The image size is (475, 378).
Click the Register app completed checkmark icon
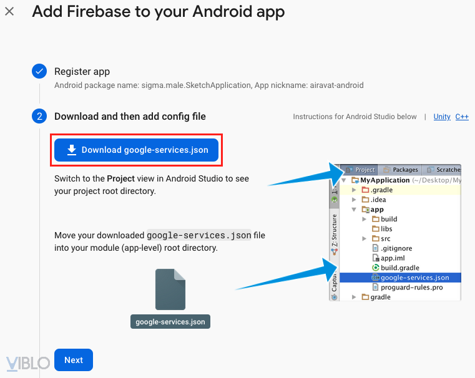point(39,72)
